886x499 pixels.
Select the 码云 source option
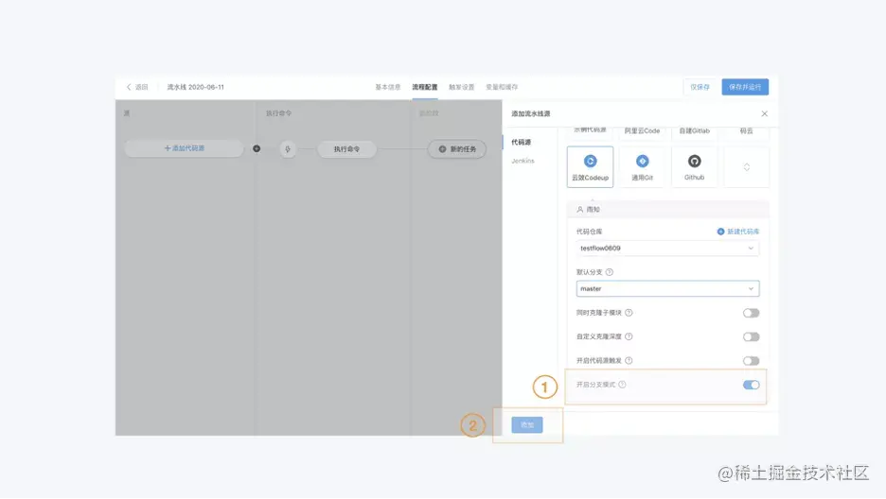[747, 130]
